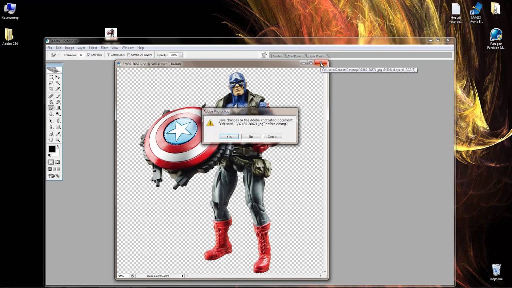Click the Opacity percentage field

173,55
